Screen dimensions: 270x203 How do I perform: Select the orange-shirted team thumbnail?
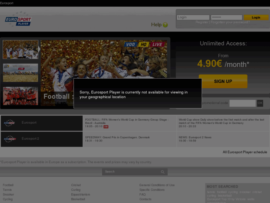20,96
